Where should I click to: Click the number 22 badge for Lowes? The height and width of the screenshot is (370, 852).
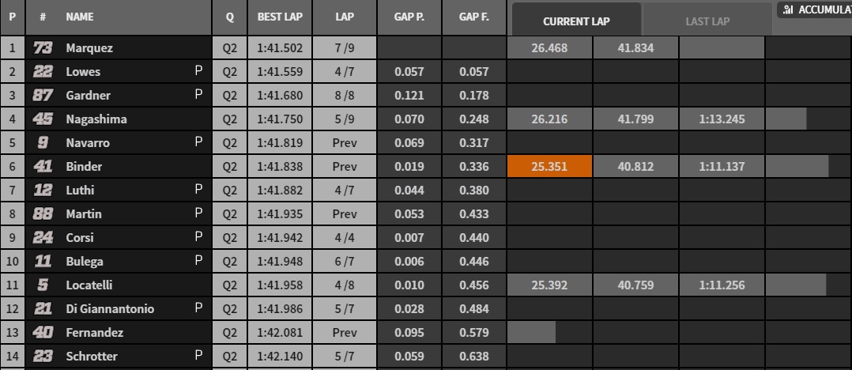43,72
